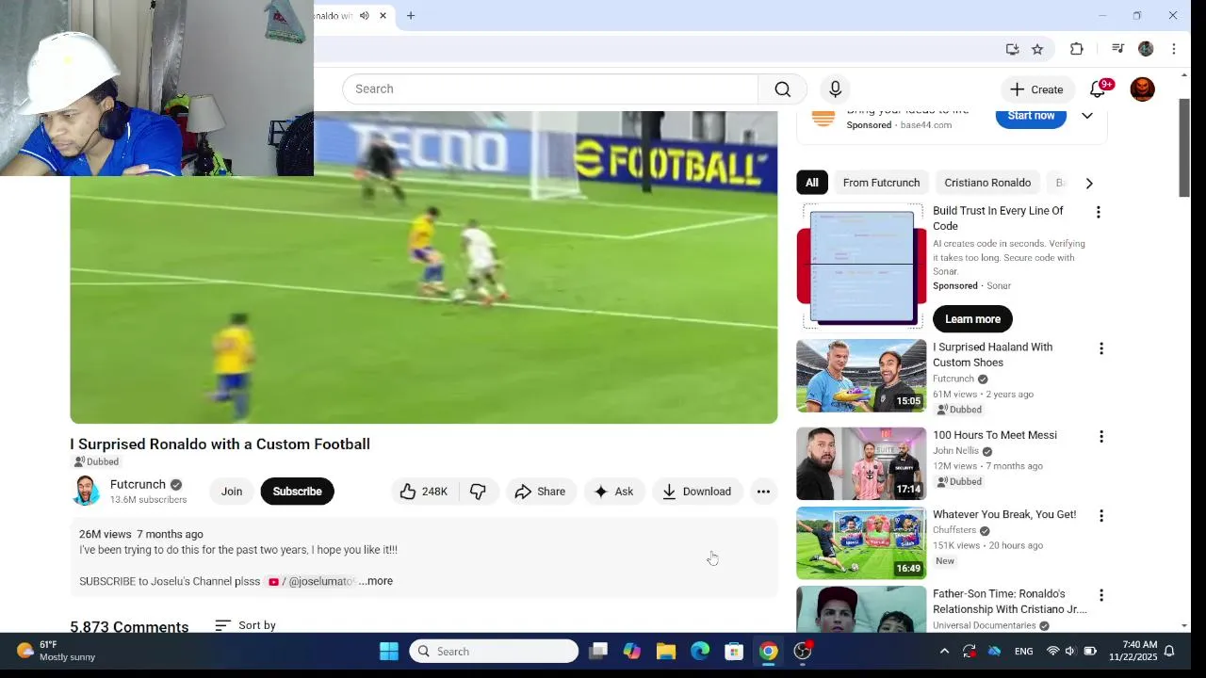Open @joselumato channel link in description

click(313, 581)
